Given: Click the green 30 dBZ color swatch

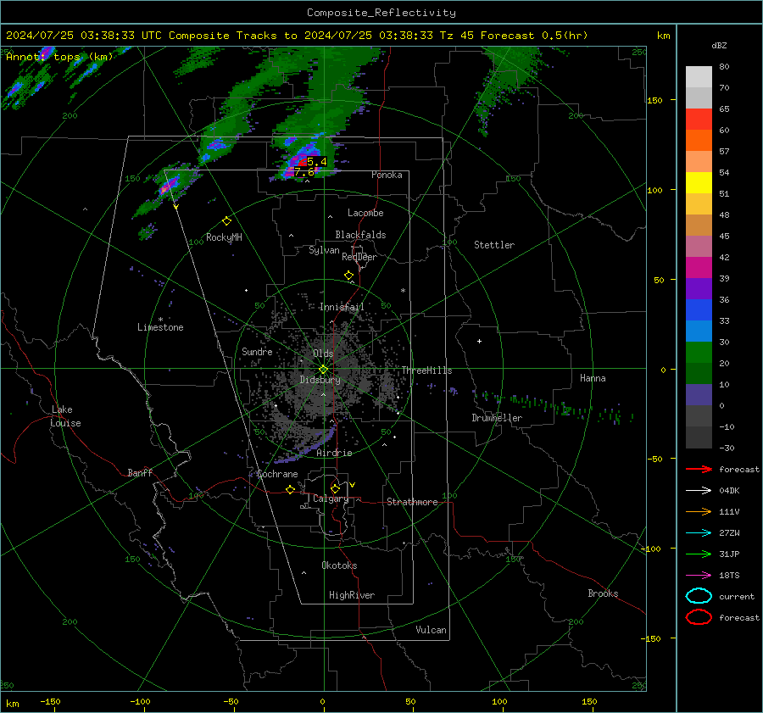Looking at the screenshot, I should [x=699, y=352].
